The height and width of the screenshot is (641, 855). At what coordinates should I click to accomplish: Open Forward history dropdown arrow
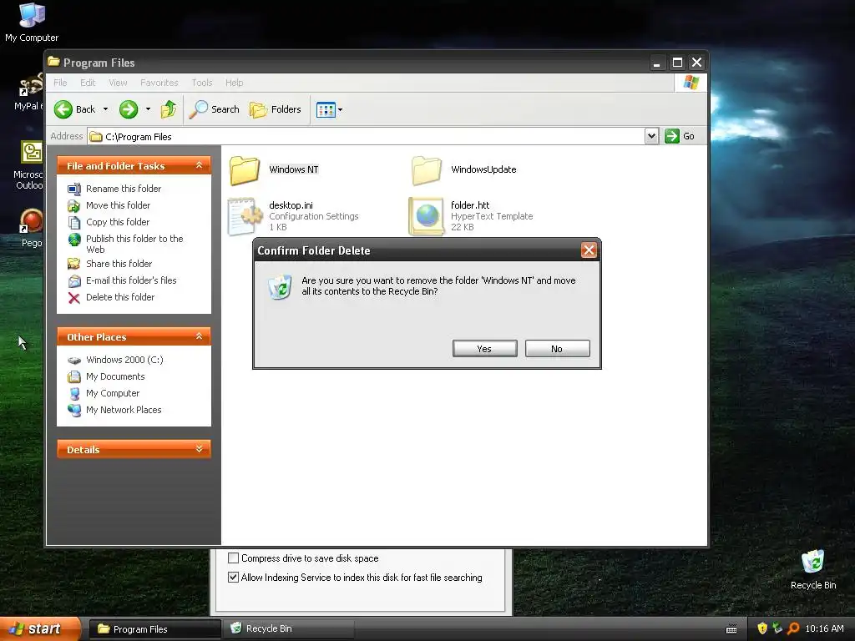click(148, 109)
